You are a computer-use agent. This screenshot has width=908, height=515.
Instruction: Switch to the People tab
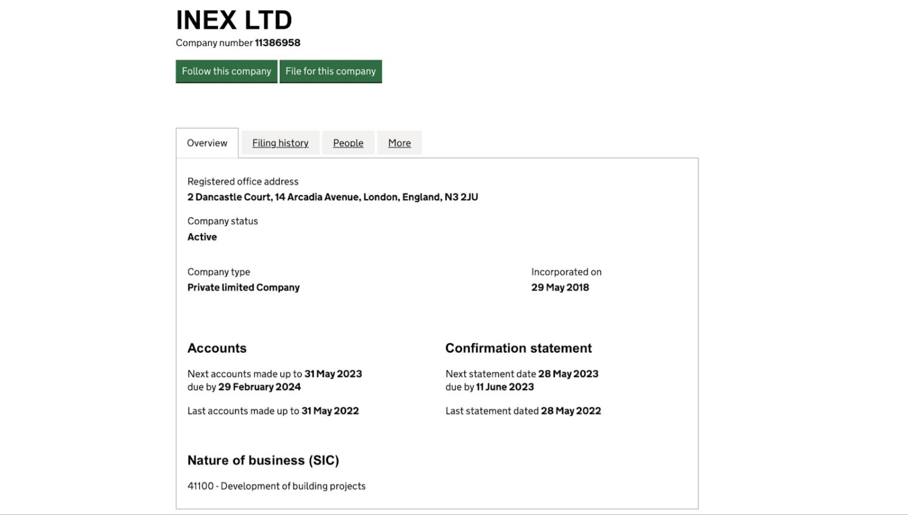coord(348,143)
